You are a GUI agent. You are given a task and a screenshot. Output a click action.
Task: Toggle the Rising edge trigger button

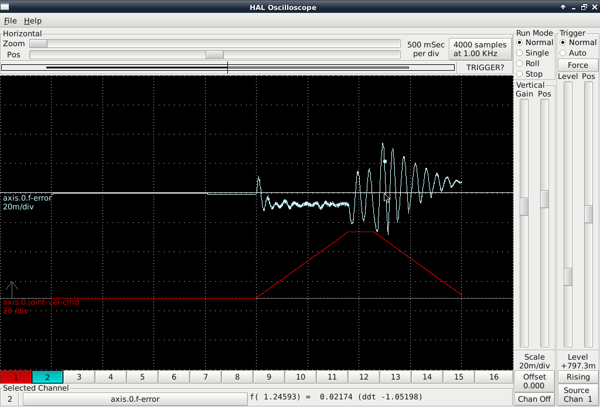click(x=578, y=377)
